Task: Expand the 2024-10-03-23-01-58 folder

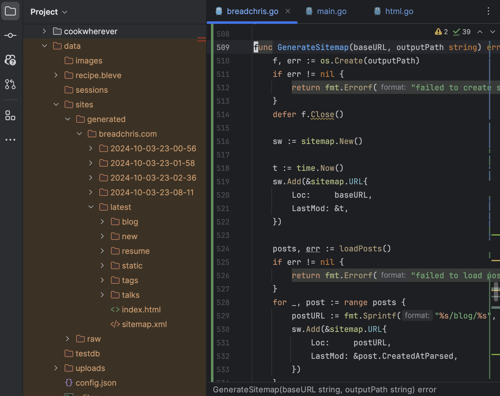Action: tap(91, 163)
